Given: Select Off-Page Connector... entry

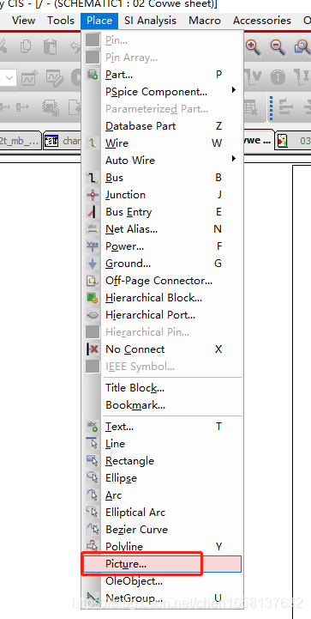Looking at the screenshot, I should coord(158,281).
